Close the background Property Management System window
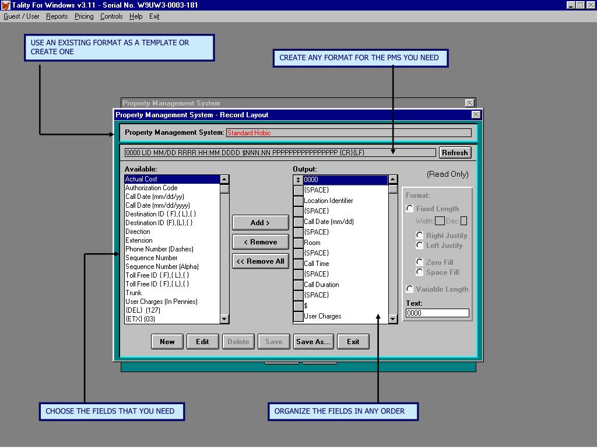597x448 pixels. pyautogui.click(x=469, y=103)
